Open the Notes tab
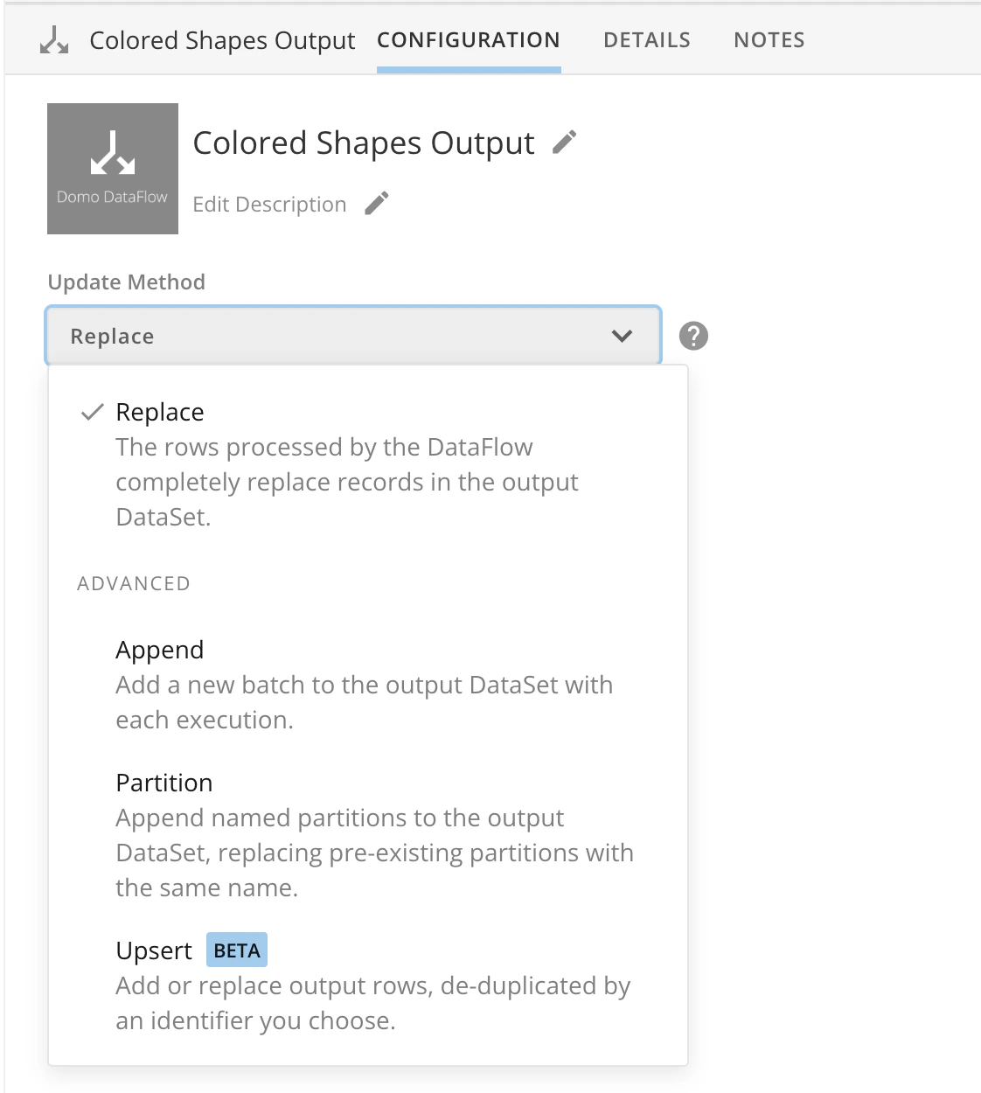This screenshot has width=981, height=1093. (x=769, y=40)
